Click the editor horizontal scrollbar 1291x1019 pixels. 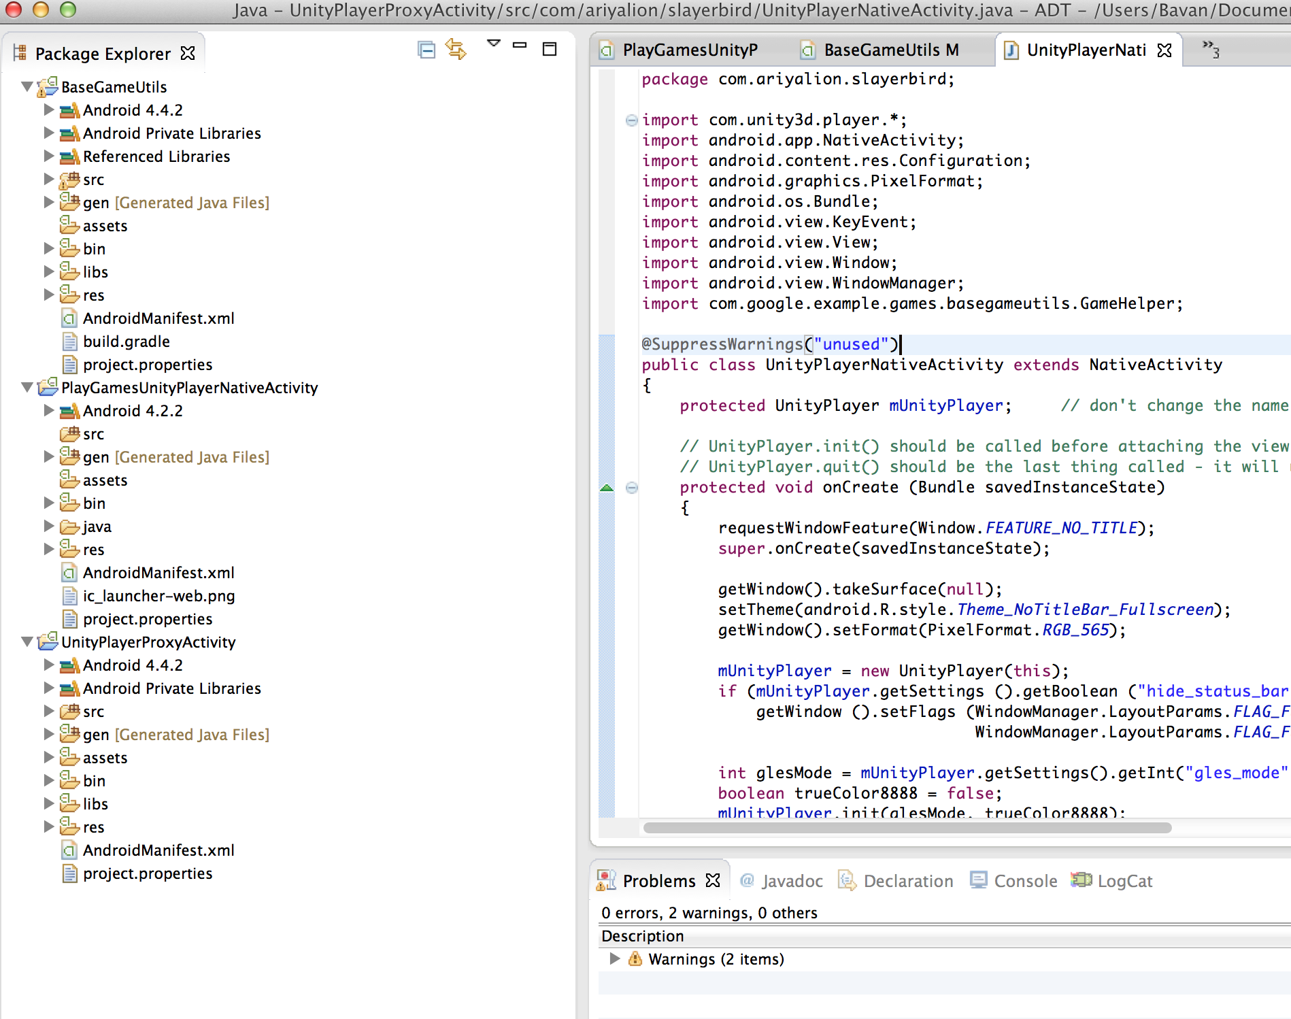tap(907, 828)
